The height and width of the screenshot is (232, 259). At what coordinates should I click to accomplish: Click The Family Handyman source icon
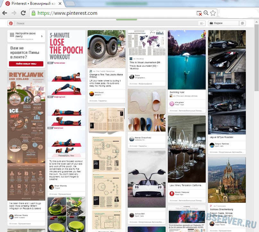click(91, 71)
